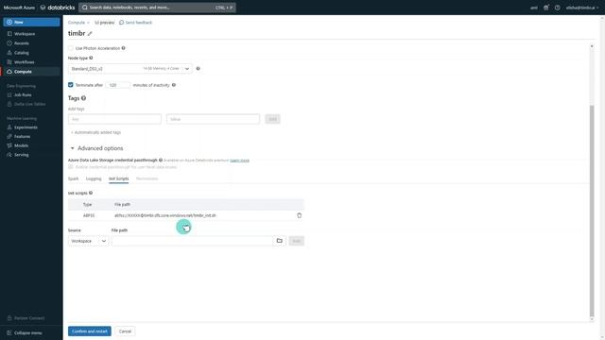Delete the timbr_init.sh init script
605x340 pixels.
[x=299, y=215]
